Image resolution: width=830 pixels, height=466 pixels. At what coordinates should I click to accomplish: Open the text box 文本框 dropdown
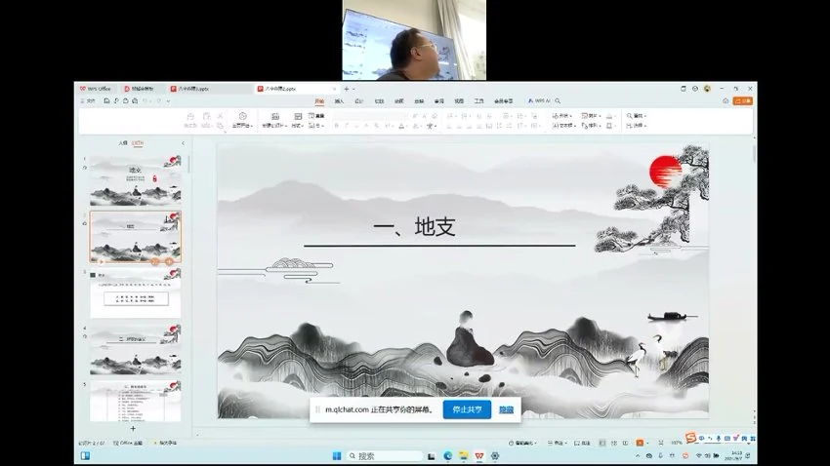[x=563, y=126]
